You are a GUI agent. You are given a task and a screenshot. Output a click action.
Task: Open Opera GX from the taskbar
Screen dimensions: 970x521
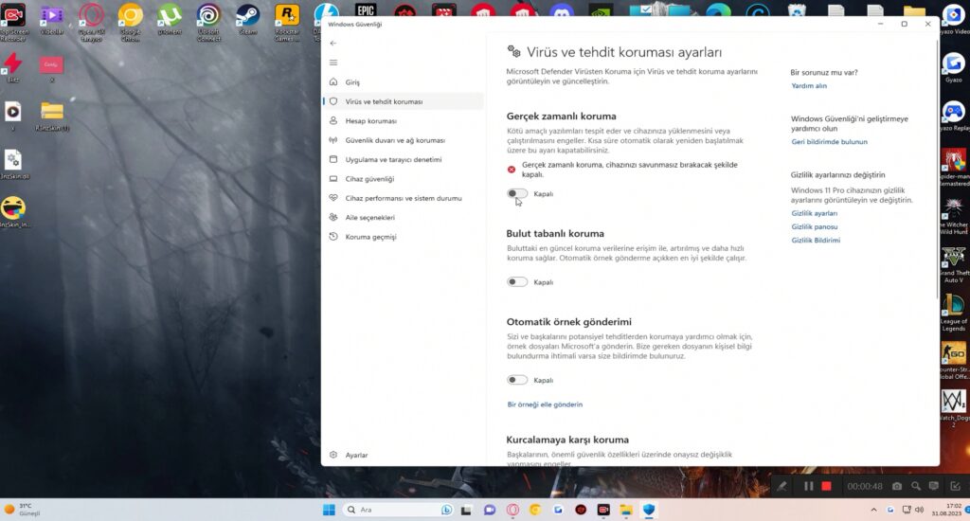(x=512, y=510)
